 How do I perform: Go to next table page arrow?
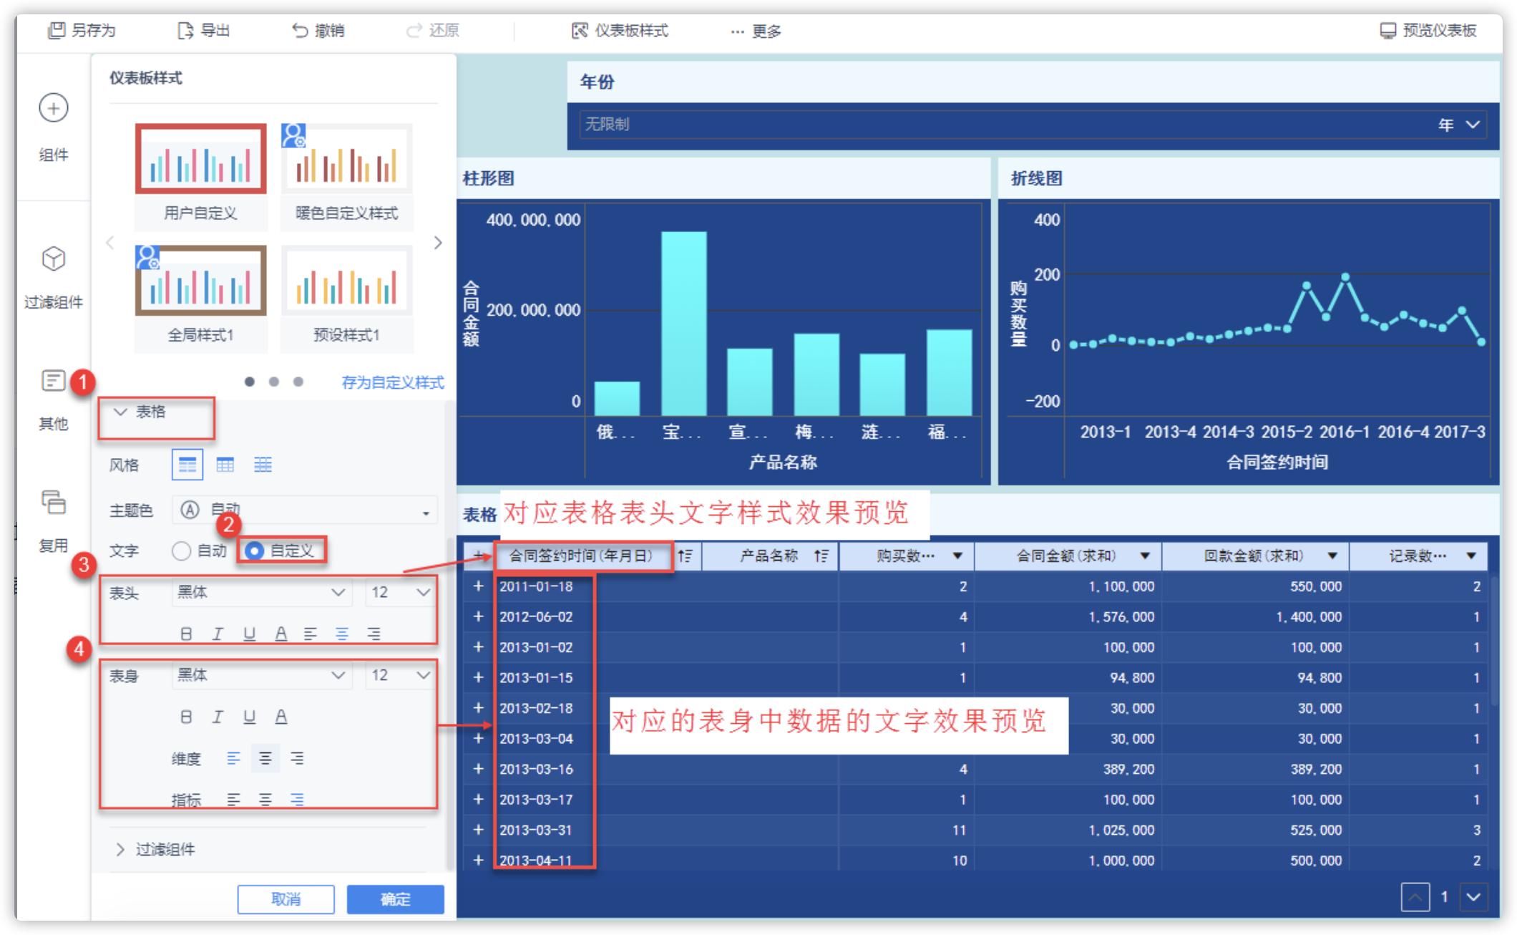pos(1474,897)
